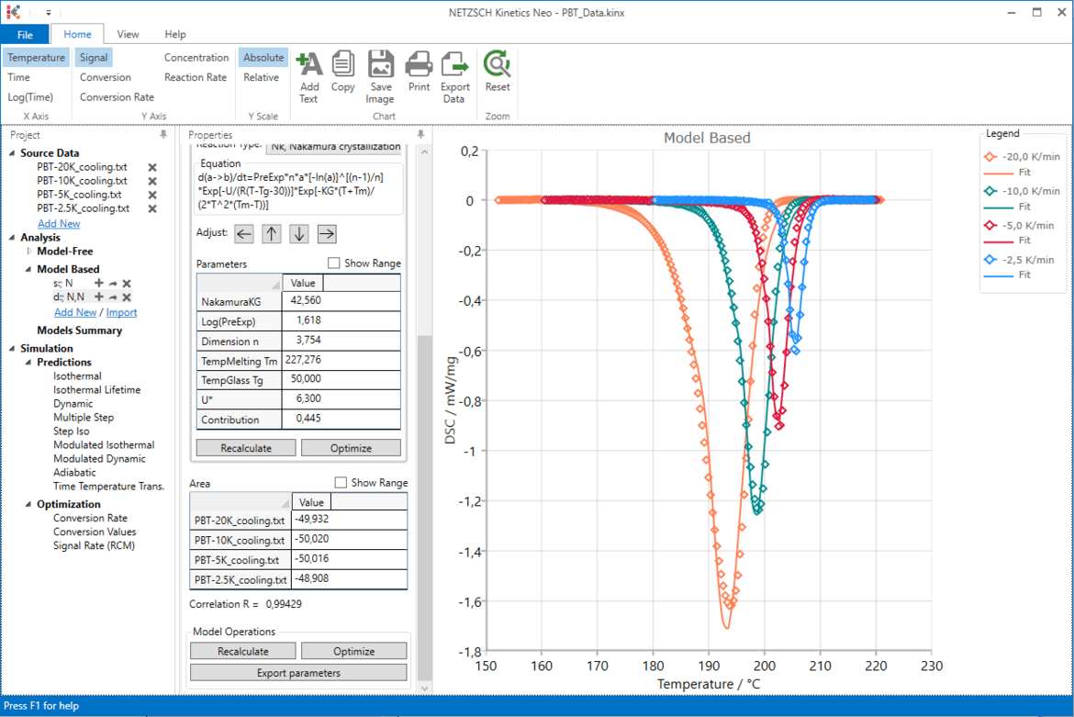Enable Show Range for Area
The width and height of the screenshot is (1074, 717).
click(341, 483)
